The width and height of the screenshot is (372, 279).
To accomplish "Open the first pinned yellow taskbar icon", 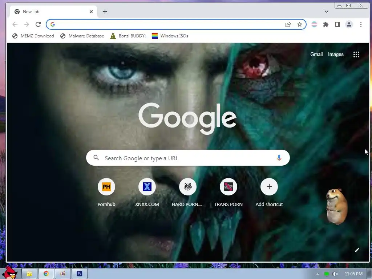I will 29,274.
